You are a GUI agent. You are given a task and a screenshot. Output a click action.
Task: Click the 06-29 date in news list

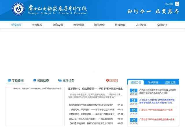pyautogui.click(x=120, y=119)
